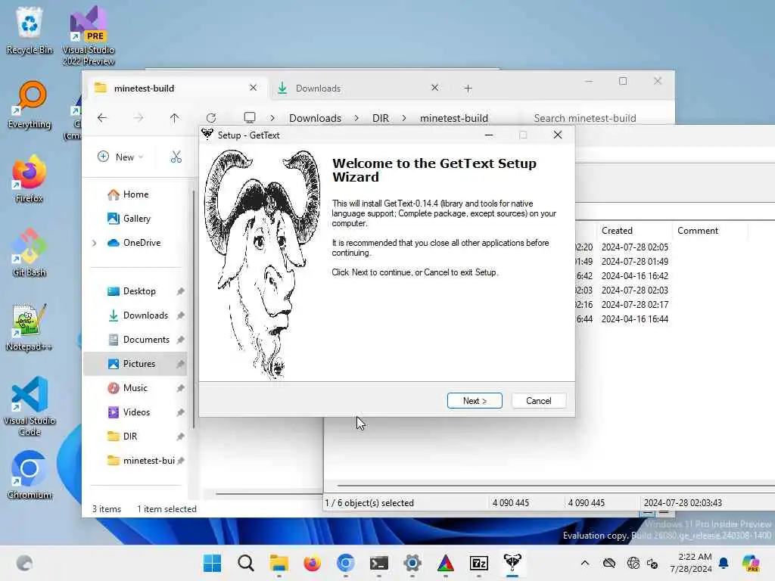The width and height of the screenshot is (775, 581).
Task: Select OneDrive in the sidebar
Action: 135,243
